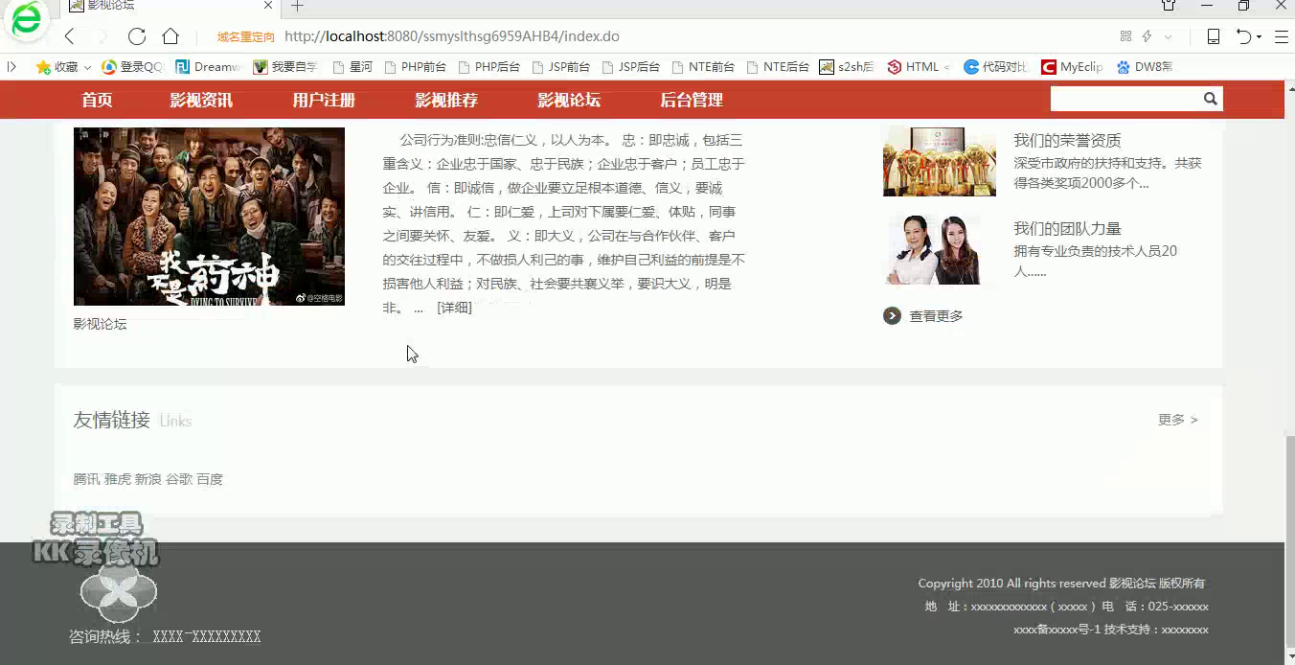Open the trophies thumbnail for 我们的荣誉资质
This screenshot has width=1295, height=665.
coord(940,161)
